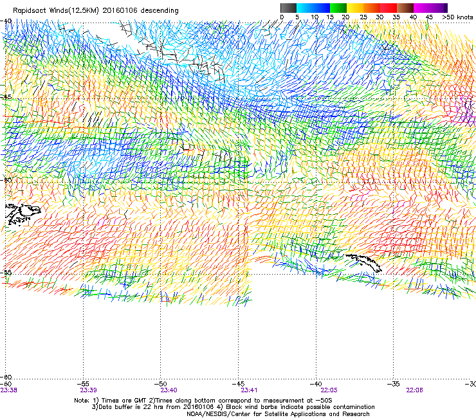Click the Falkland Islands coastline outline
The width and height of the screenshot is (476, 418).
tap(23, 214)
